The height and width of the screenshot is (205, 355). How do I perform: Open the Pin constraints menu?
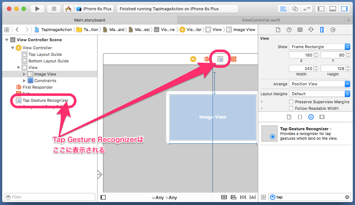243,197
